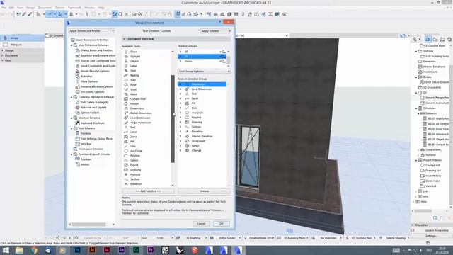Viewport: 453px width, 255px height.
Task: Select the Arrow tool in the Toolbox
Action: click(22, 38)
